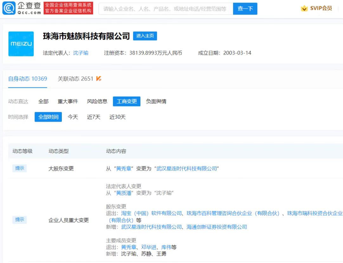343x263 pixels.
Task: Click 注册资本 38139.8993万元人民币 text
Action: 143,53
